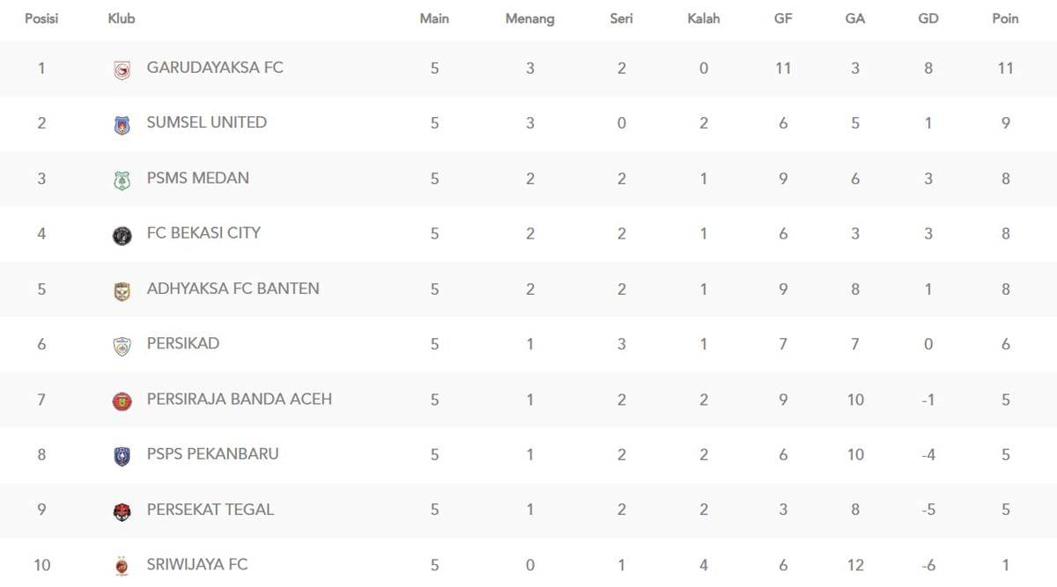Click the Persikad club logo

(x=122, y=346)
